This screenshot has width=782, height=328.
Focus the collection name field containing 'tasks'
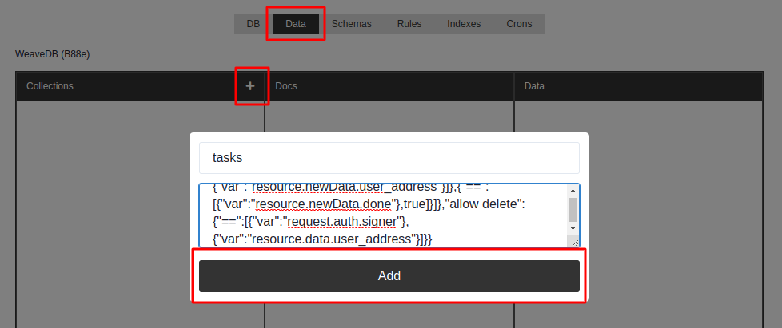(x=389, y=158)
